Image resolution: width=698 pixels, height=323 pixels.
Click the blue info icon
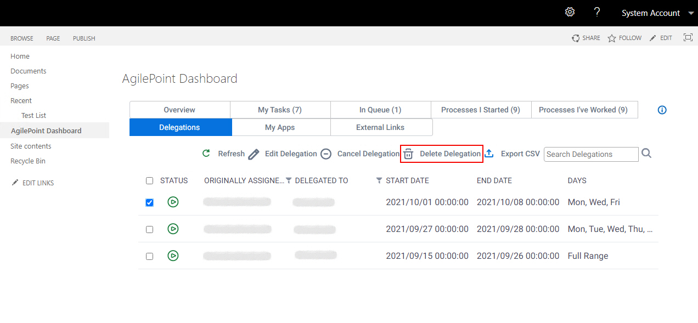662,110
